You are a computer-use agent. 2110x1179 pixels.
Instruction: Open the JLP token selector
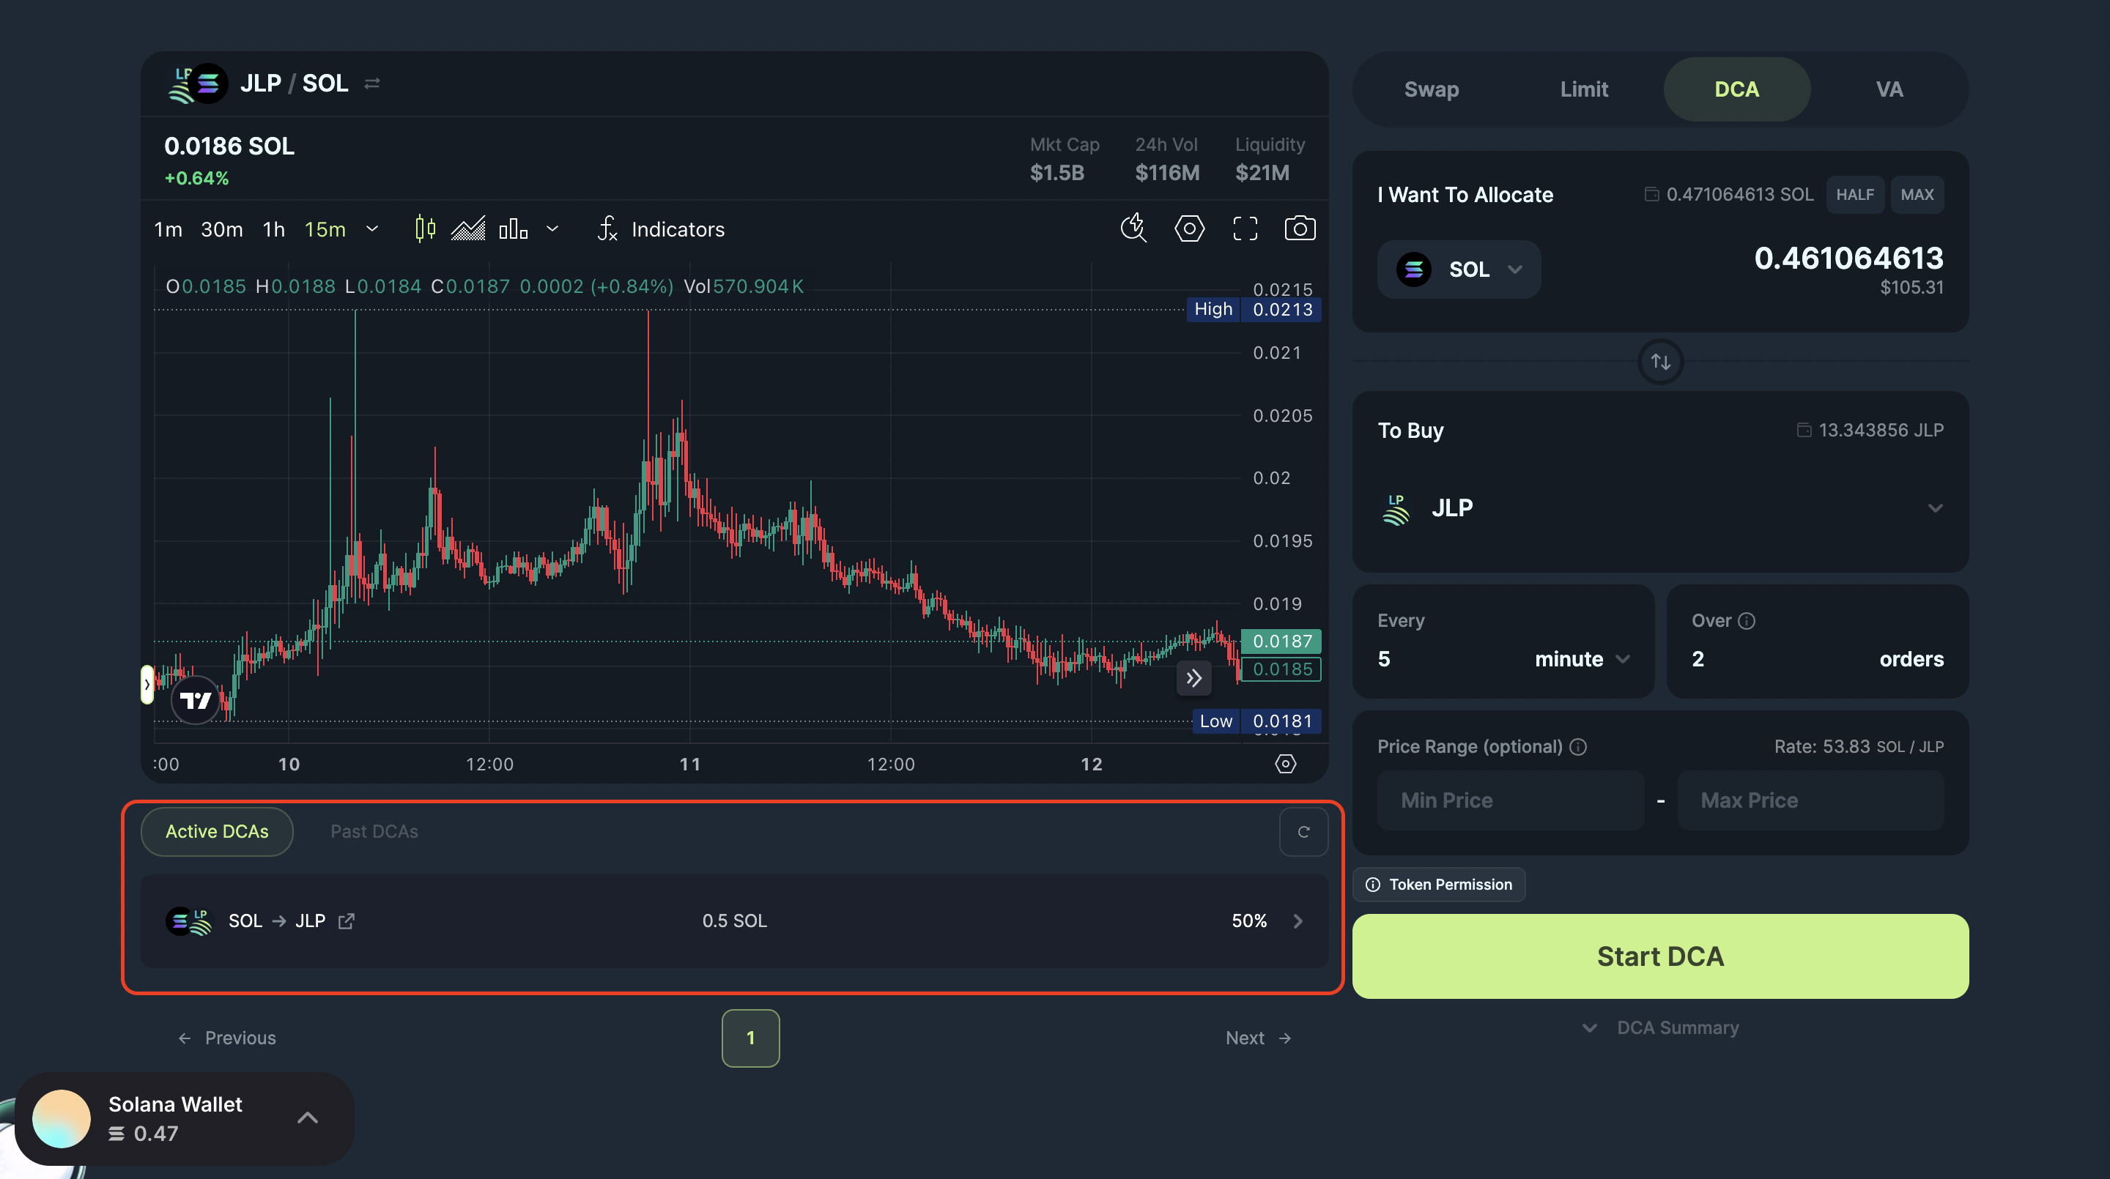pos(1660,507)
